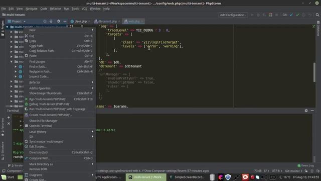Hide the Terminal panel with minus icon

[x=312, y=111]
